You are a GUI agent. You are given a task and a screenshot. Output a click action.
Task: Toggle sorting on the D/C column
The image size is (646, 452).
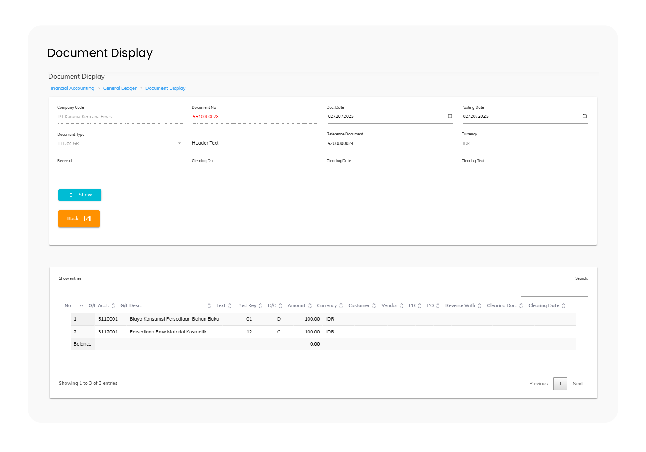click(x=280, y=306)
